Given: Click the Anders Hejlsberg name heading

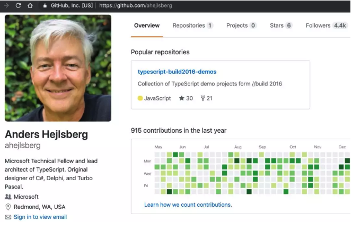Looking at the screenshot, I should click(x=46, y=134).
